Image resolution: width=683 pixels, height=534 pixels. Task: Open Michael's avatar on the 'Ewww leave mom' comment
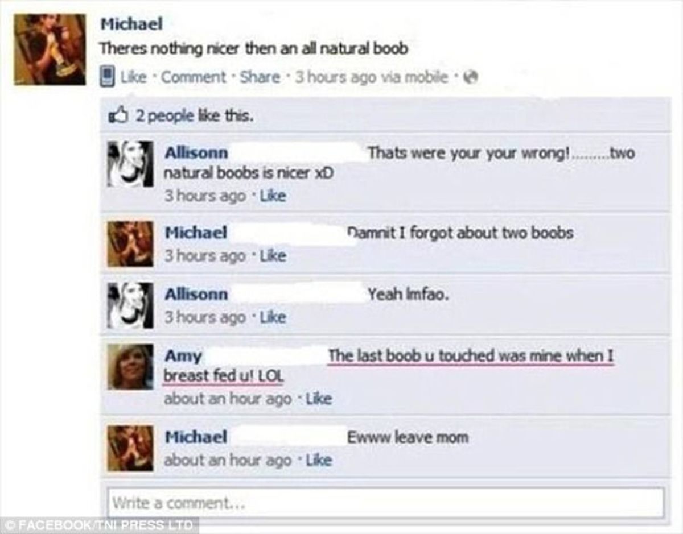131,449
